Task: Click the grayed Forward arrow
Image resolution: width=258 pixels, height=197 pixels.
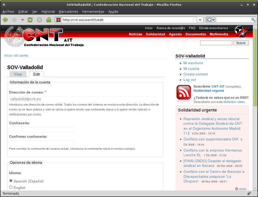Action: click(15, 20)
